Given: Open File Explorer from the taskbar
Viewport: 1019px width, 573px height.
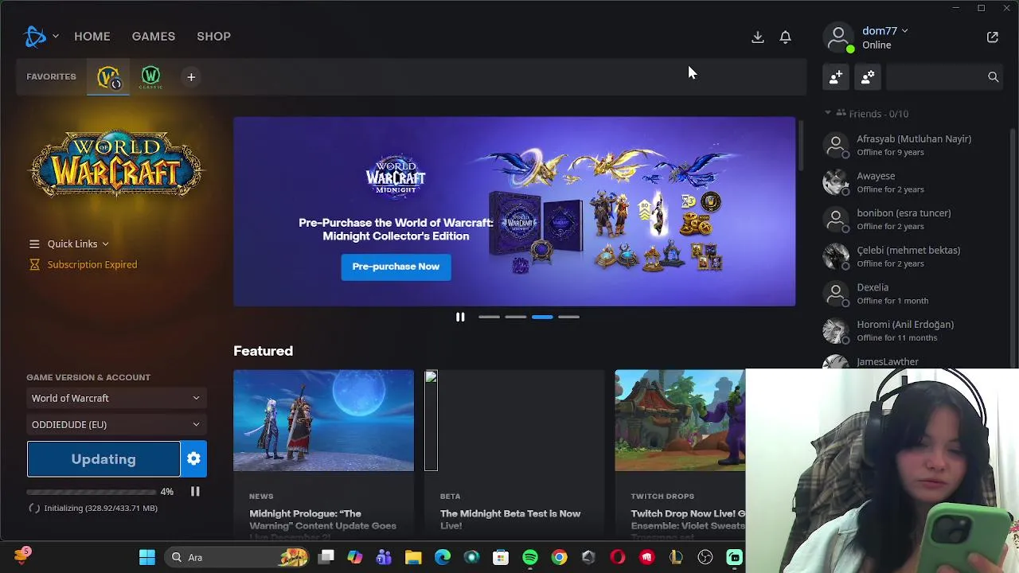Looking at the screenshot, I should [413, 557].
